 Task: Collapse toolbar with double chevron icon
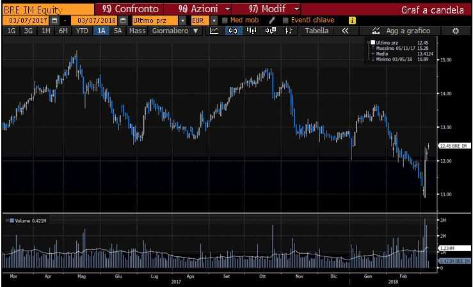click(x=345, y=31)
